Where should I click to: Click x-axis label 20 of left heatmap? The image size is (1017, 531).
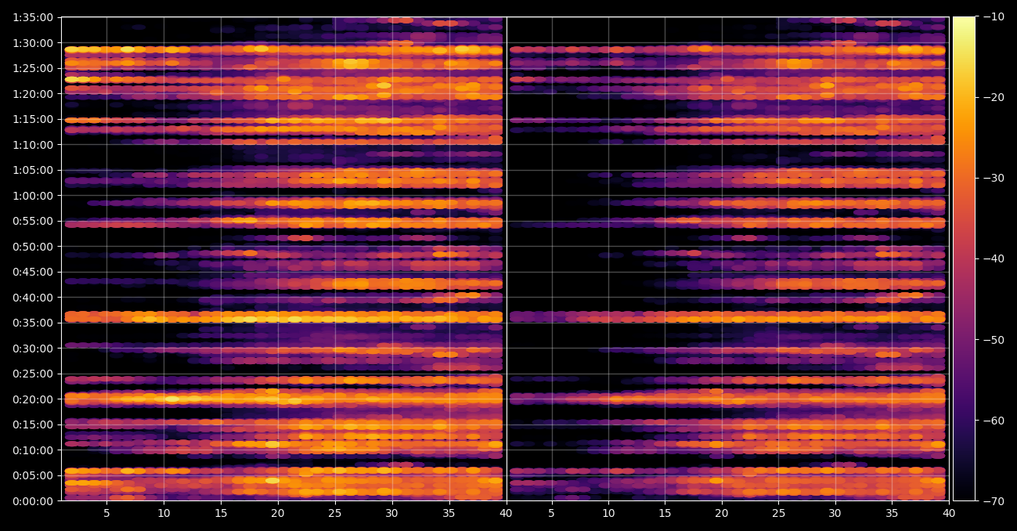[x=278, y=513]
